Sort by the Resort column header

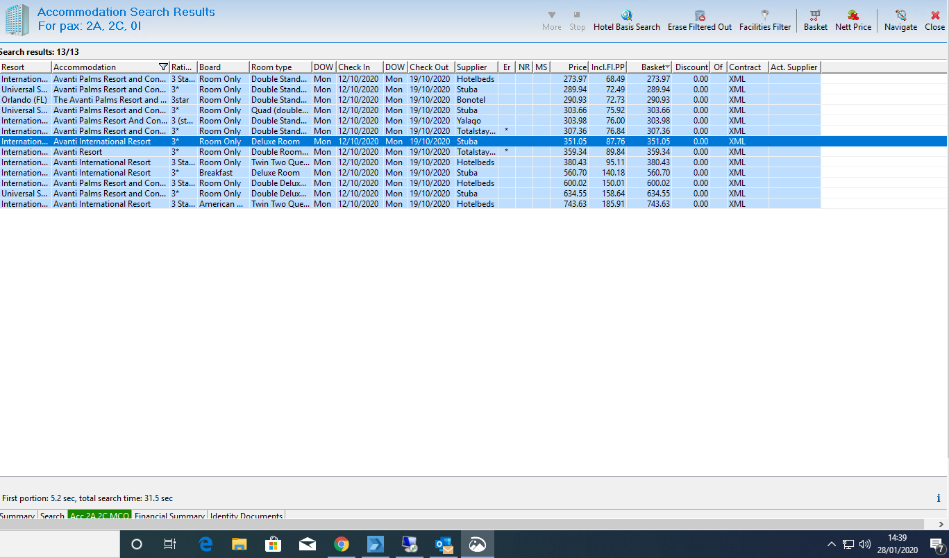pyautogui.click(x=26, y=67)
